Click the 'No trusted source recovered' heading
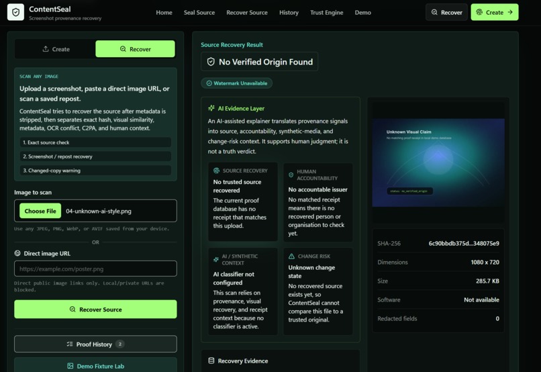This screenshot has width=541, height=372. click(x=237, y=186)
